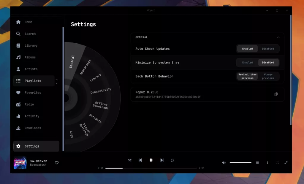Set Auto Check Updates to Enabled
Image resolution: width=304 pixels, height=184 pixels.
(x=247, y=49)
